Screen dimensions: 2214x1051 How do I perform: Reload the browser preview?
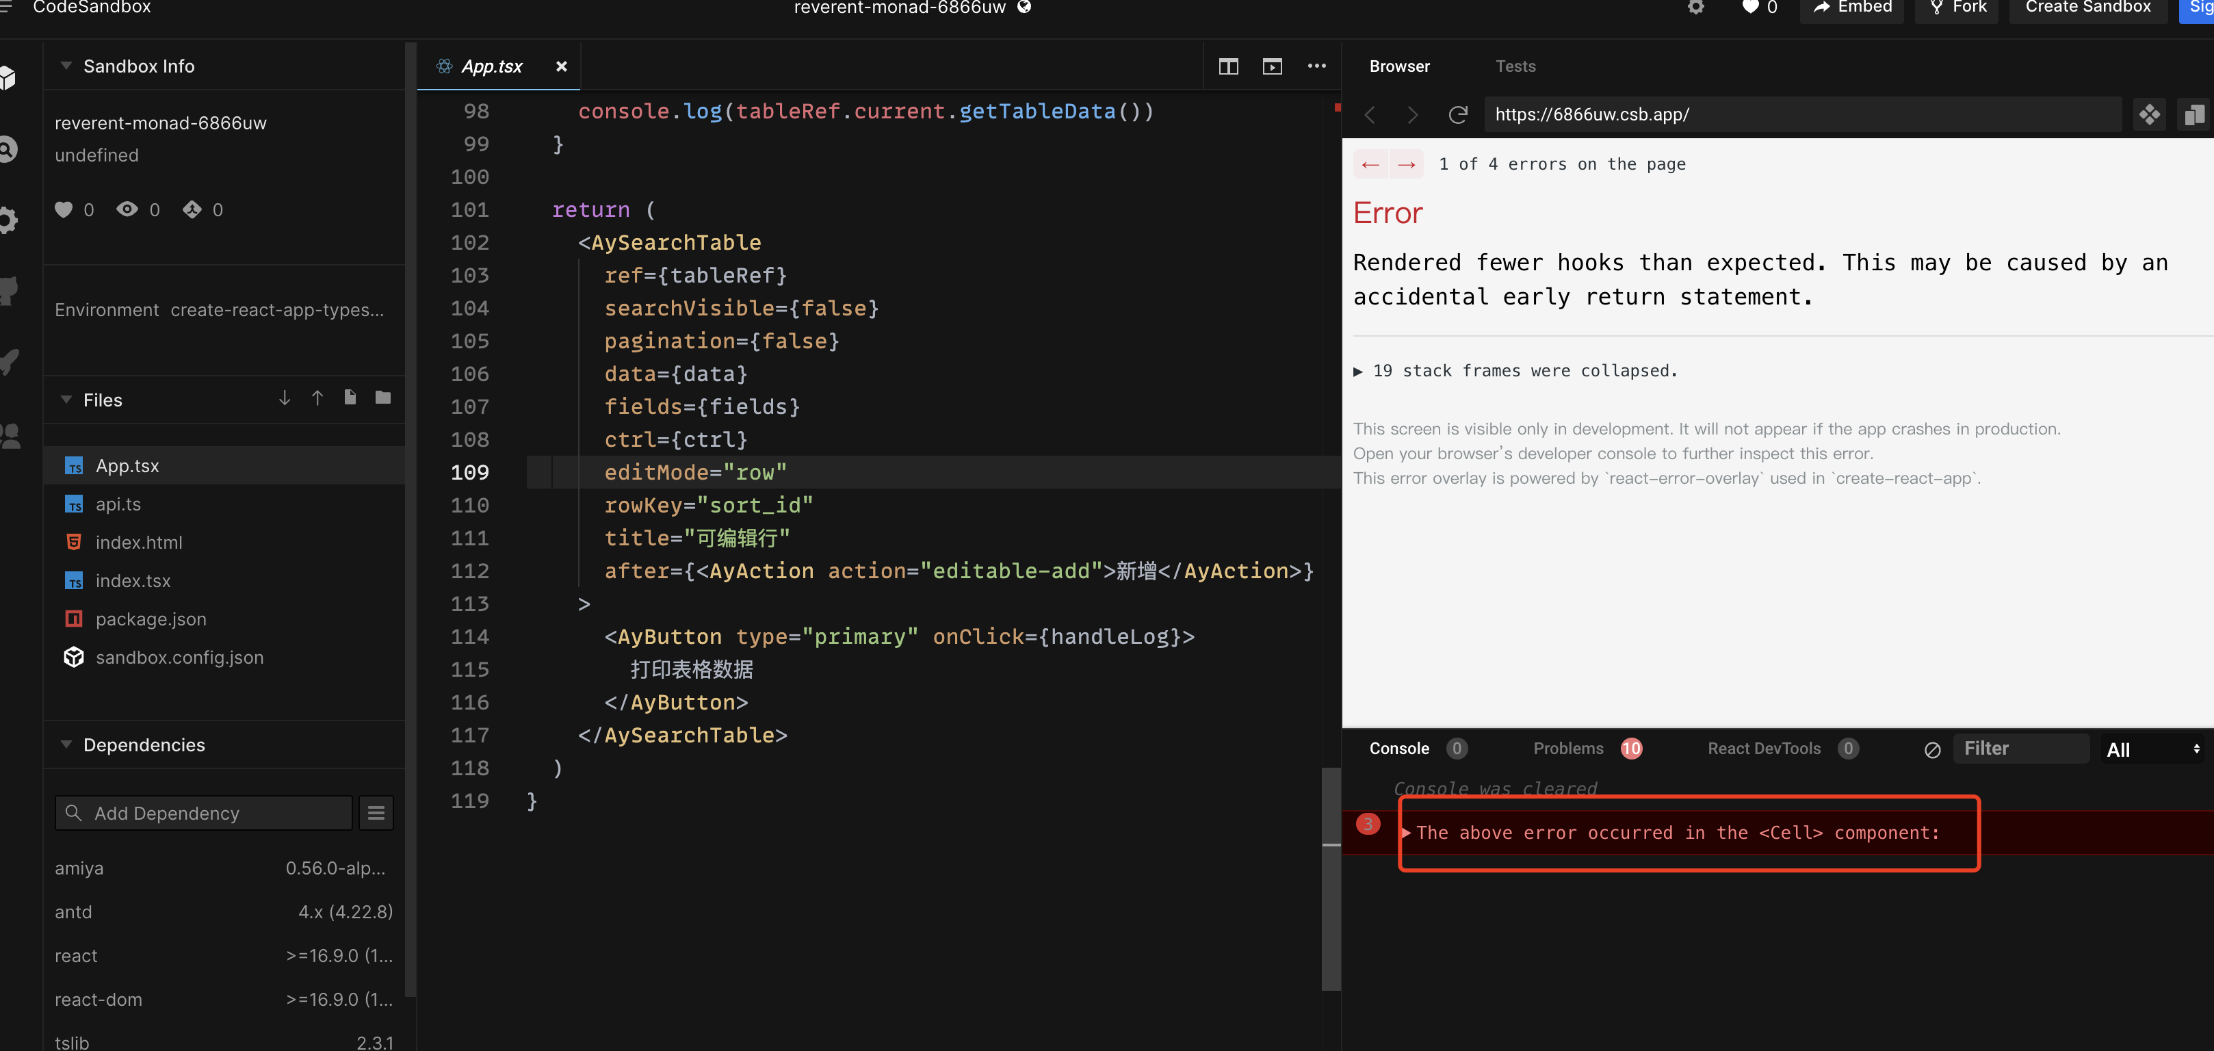pyautogui.click(x=1458, y=114)
